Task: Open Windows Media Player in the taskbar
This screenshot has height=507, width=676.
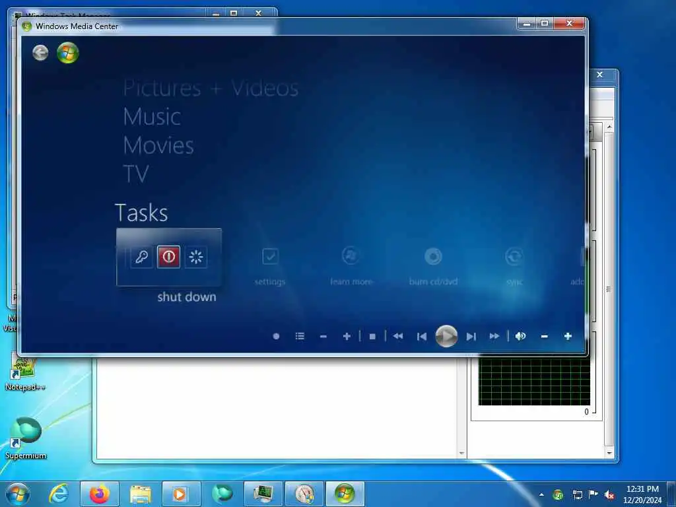Action: click(181, 494)
